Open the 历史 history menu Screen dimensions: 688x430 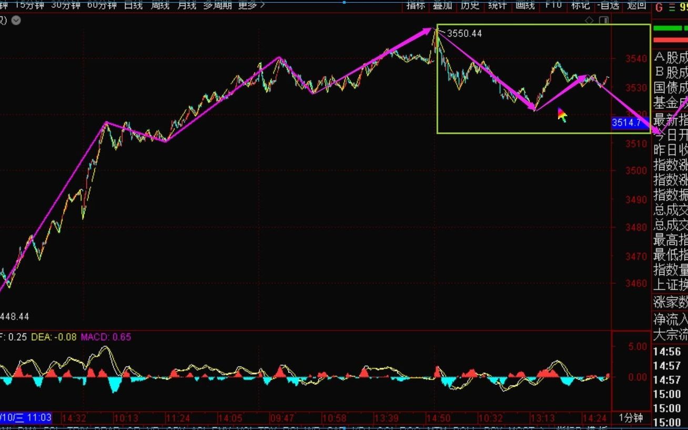point(470,5)
